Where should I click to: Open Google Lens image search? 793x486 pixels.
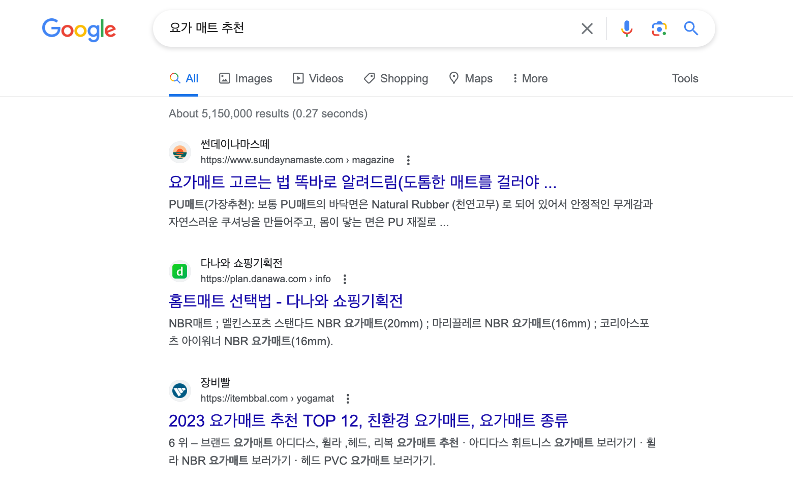coord(659,28)
